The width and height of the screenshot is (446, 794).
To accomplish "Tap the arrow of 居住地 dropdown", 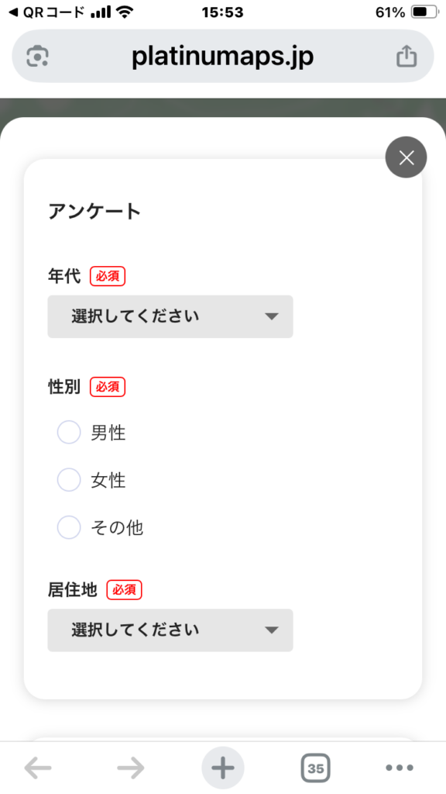I will (x=272, y=630).
